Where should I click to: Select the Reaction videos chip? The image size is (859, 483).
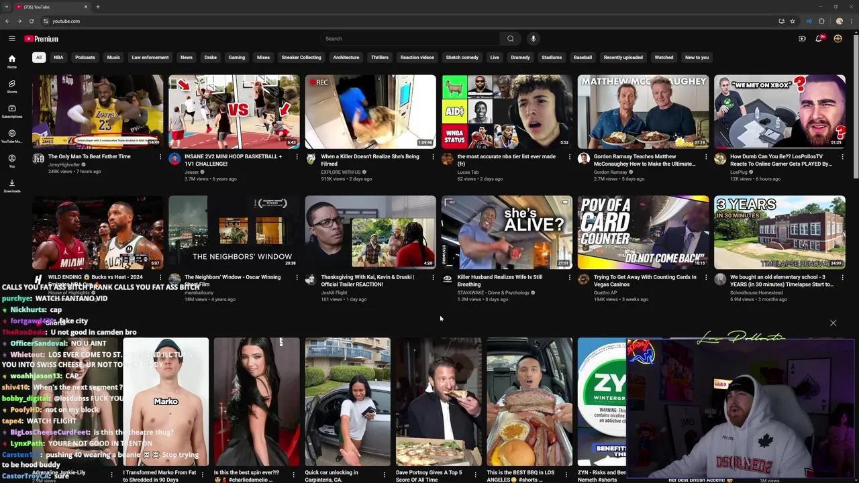417,58
